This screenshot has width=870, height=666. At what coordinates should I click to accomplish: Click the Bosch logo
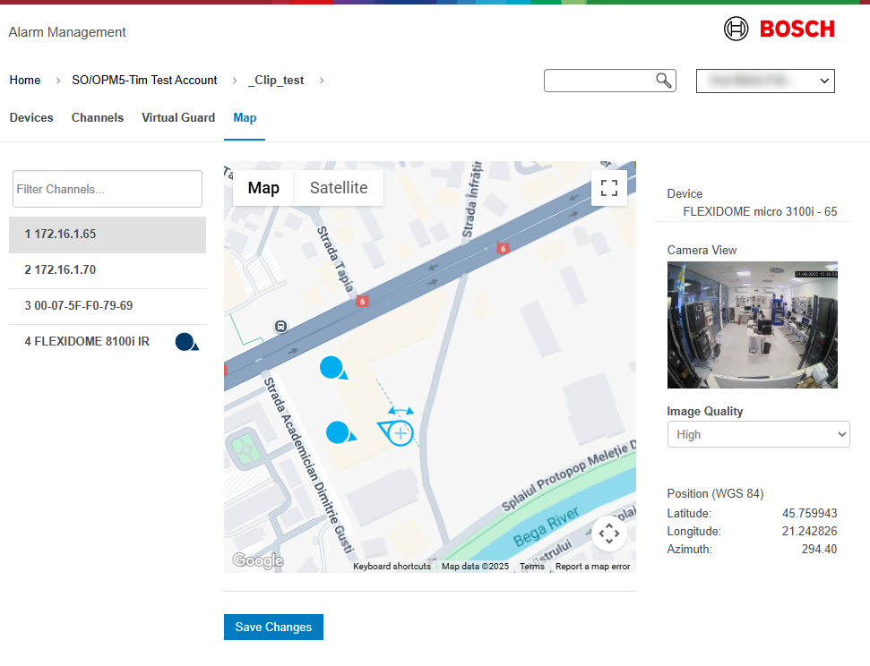(x=779, y=30)
